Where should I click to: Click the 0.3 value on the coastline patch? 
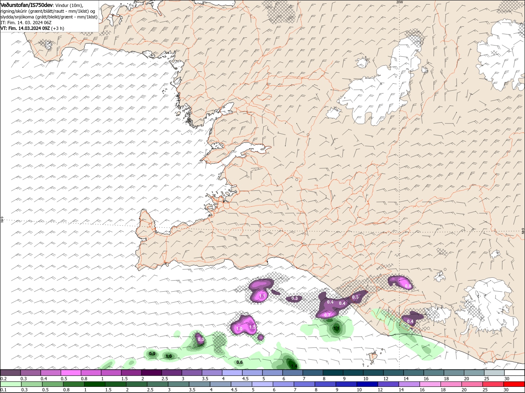coord(355,297)
